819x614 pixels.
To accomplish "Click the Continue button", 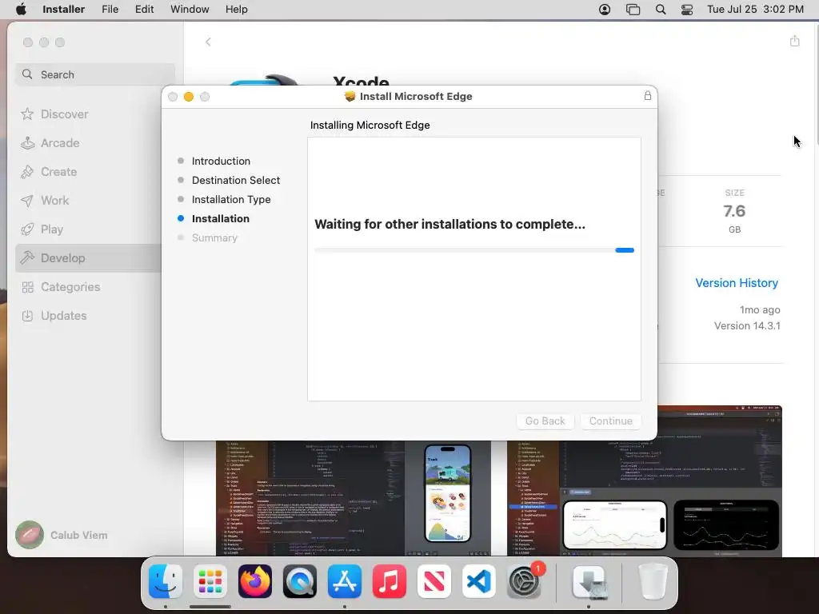I will pos(610,421).
